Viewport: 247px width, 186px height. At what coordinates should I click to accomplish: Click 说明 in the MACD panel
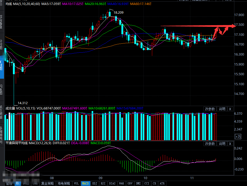(222, 144)
